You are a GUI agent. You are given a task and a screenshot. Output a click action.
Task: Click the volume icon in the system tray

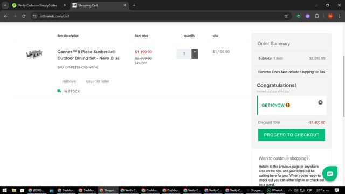[296, 190]
